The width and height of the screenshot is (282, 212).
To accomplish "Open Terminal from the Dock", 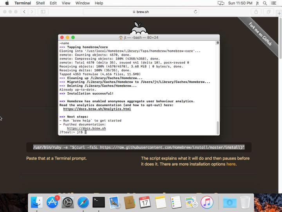I will click(x=99, y=202).
